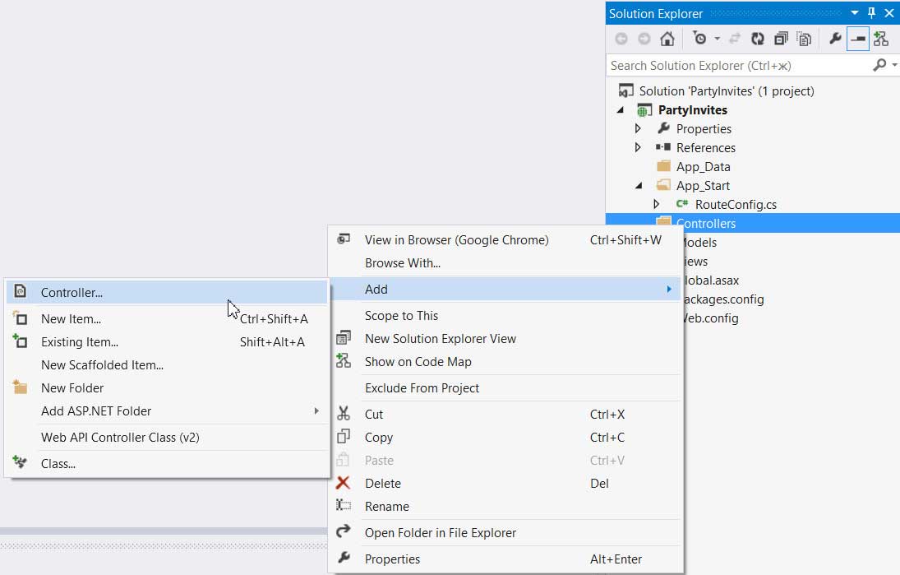The image size is (900, 575).
Task: Expand the Properties node
Action: coord(638,128)
